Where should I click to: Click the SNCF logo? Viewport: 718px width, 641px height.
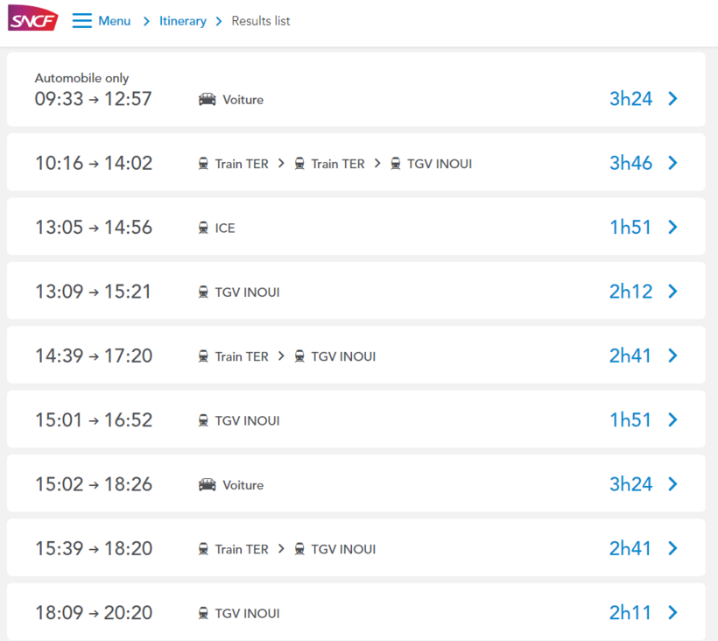click(32, 18)
